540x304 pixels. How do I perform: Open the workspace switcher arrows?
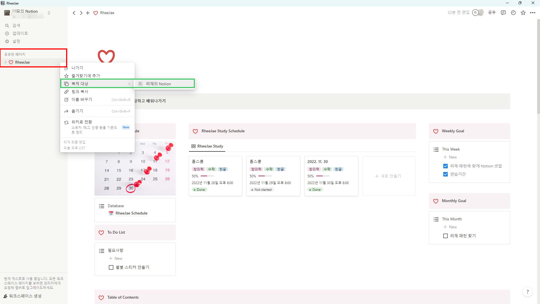pos(49,13)
